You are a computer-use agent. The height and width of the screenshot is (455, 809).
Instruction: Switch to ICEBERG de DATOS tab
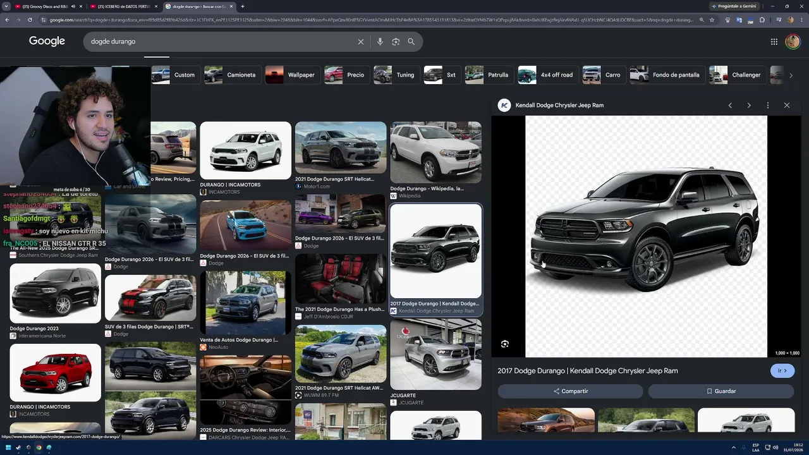tap(125, 6)
